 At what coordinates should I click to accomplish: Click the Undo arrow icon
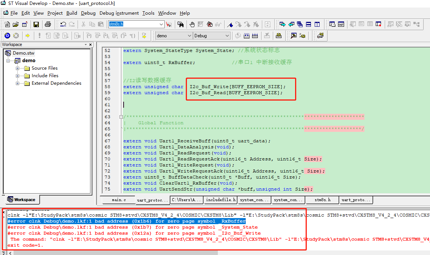[x=63, y=24]
